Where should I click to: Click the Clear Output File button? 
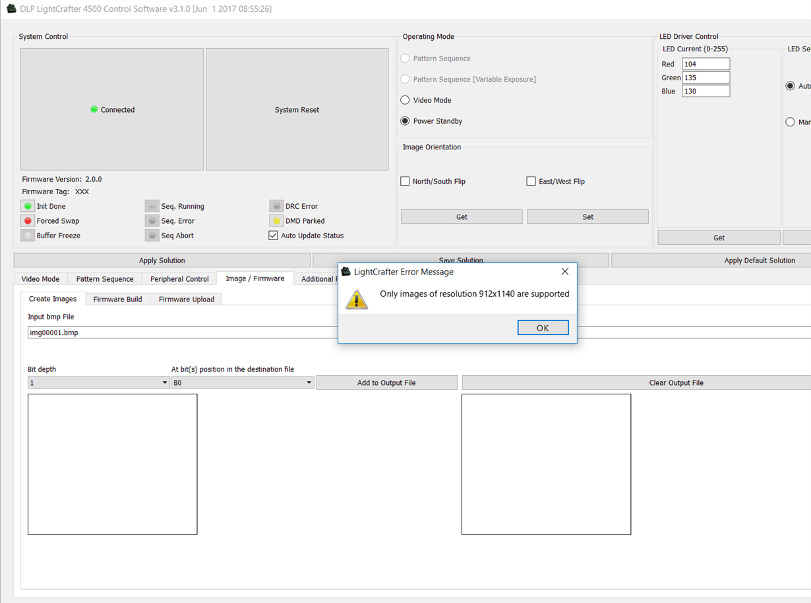click(636, 382)
